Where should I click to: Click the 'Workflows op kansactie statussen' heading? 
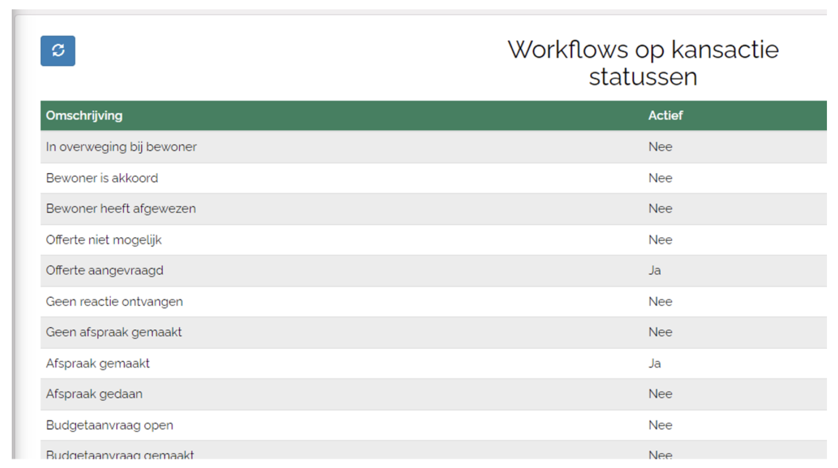point(643,63)
